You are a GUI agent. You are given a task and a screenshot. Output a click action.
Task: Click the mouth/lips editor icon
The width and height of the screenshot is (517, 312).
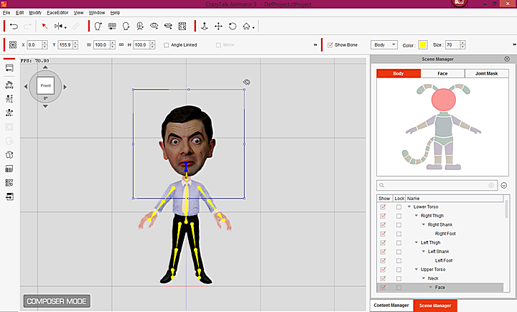(x=168, y=26)
